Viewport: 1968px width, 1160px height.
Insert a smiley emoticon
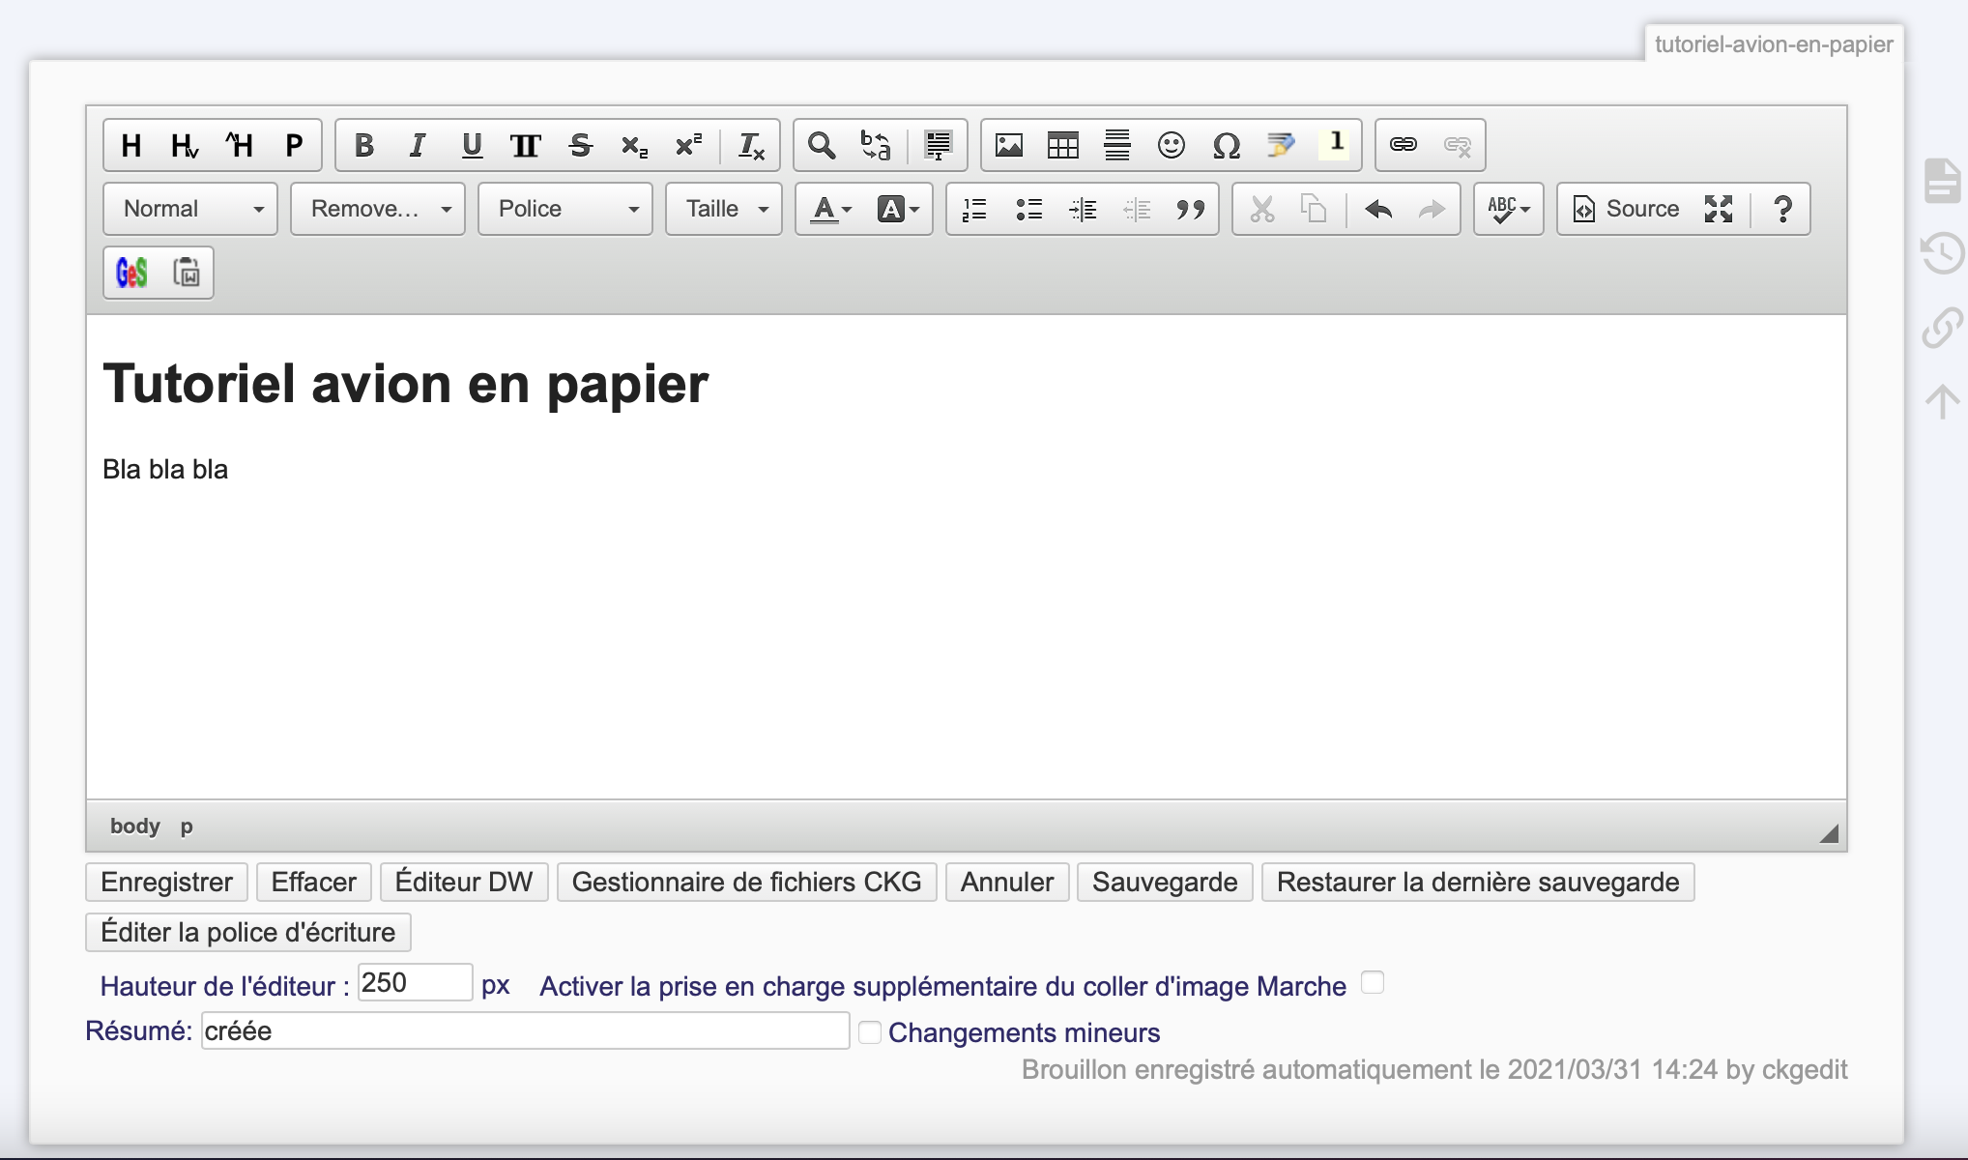pyautogui.click(x=1171, y=145)
